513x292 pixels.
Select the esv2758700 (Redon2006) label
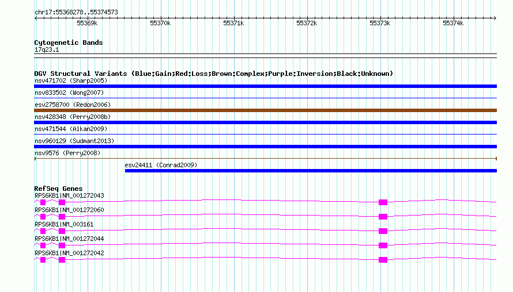[73, 105]
